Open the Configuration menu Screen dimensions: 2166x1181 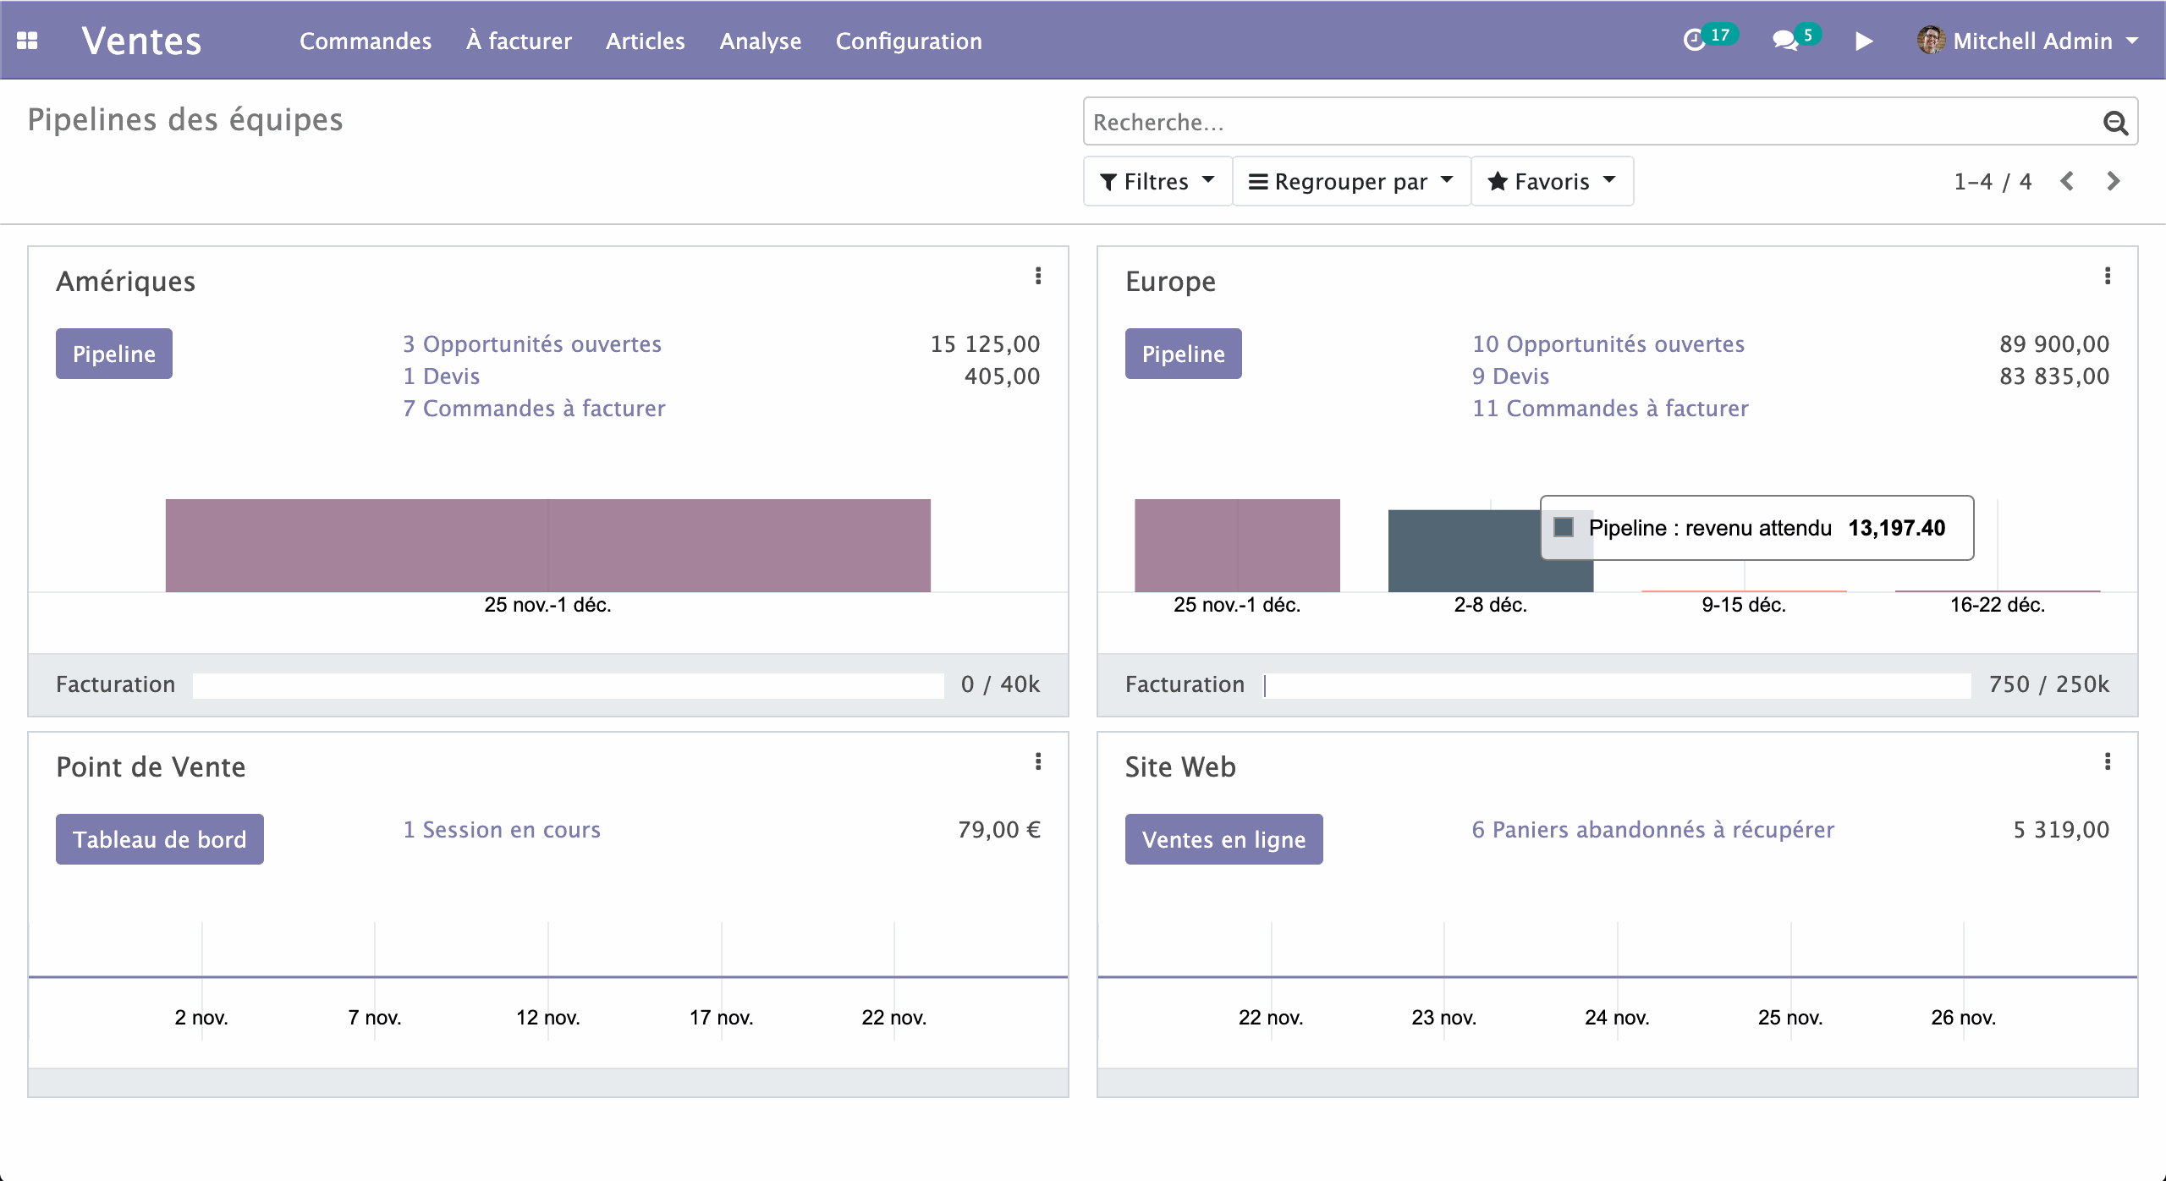[909, 41]
